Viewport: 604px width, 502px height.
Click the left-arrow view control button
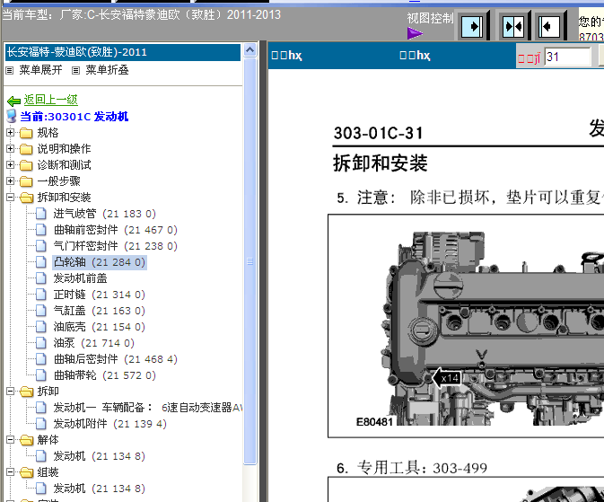pos(548,27)
